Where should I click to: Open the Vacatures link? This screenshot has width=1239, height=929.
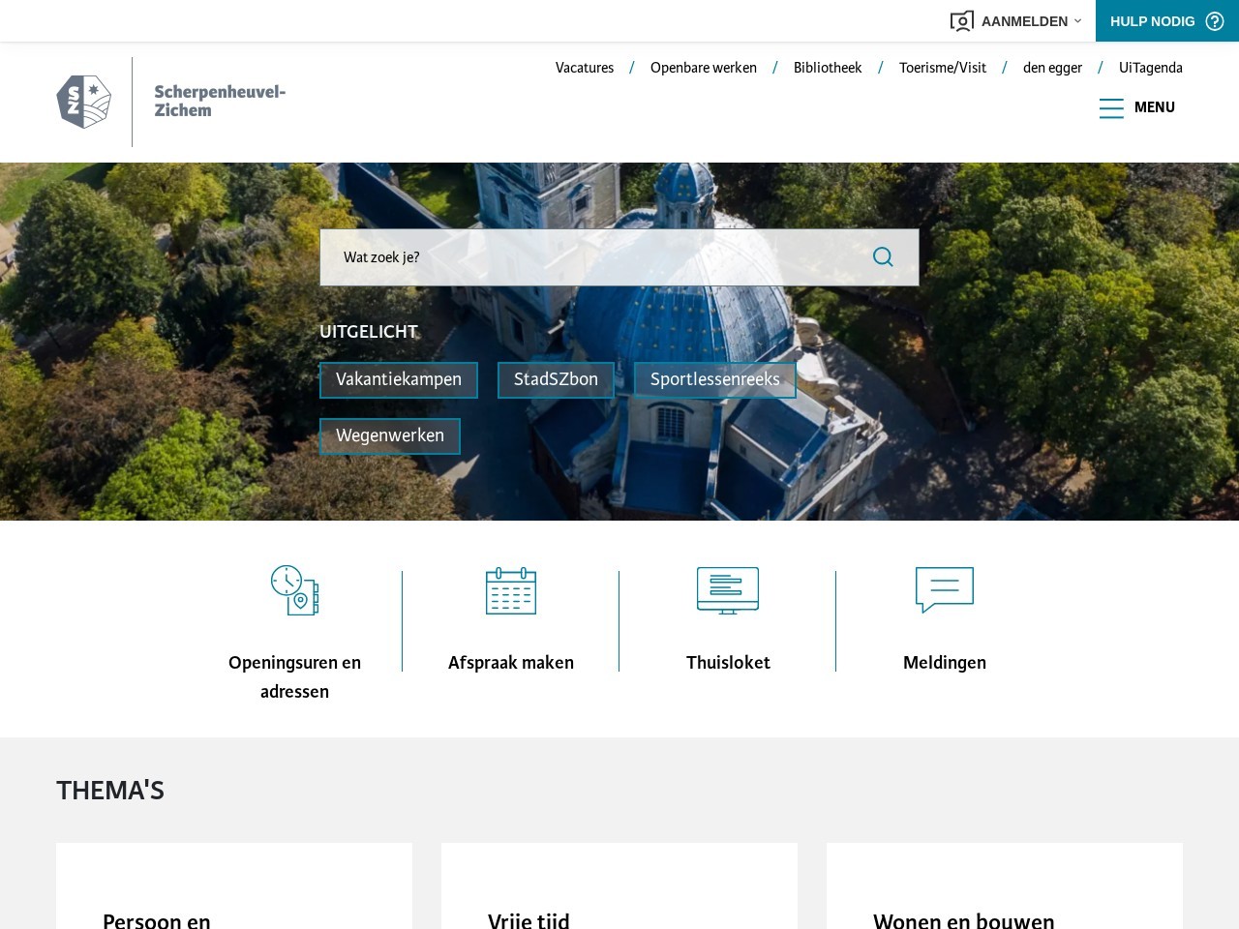click(585, 68)
